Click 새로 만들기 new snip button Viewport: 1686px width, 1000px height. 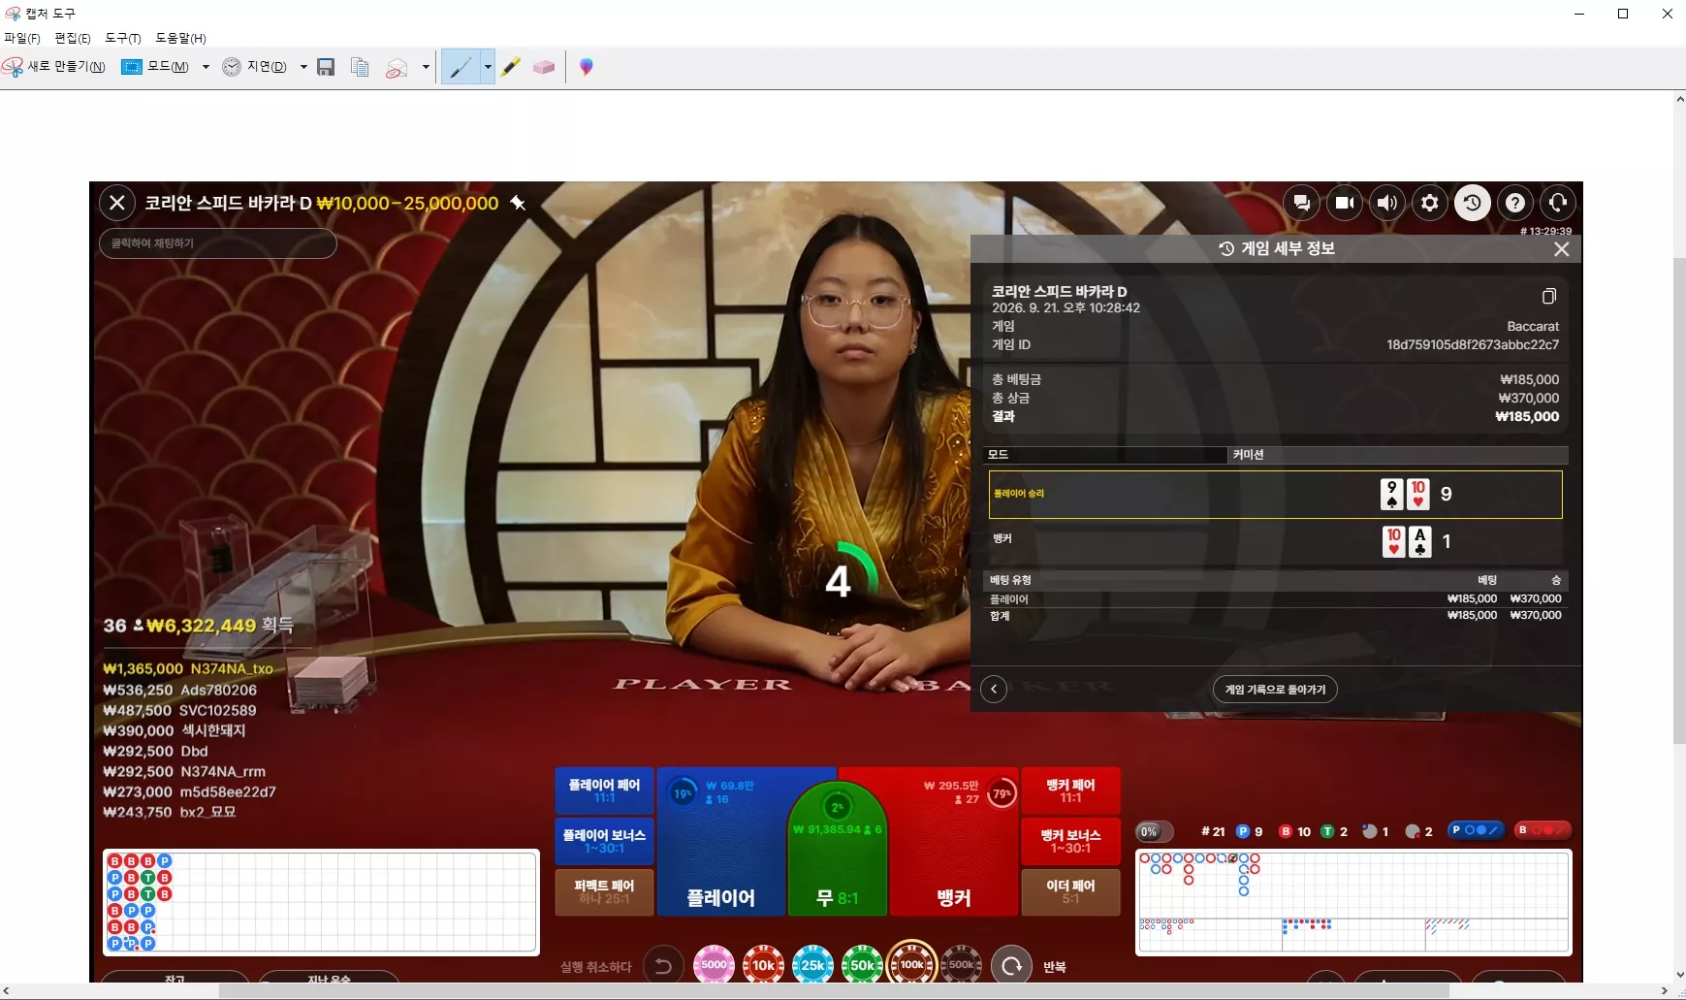[54, 67]
